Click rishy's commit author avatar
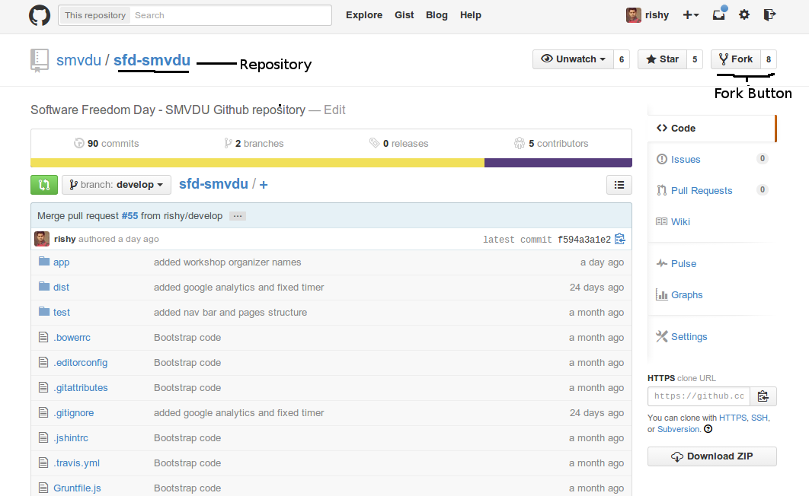Image resolution: width=809 pixels, height=496 pixels. click(x=42, y=239)
